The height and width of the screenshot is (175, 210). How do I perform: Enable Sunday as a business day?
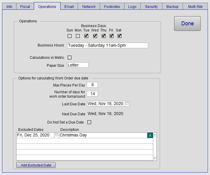pyautogui.click(x=69, y=36)
